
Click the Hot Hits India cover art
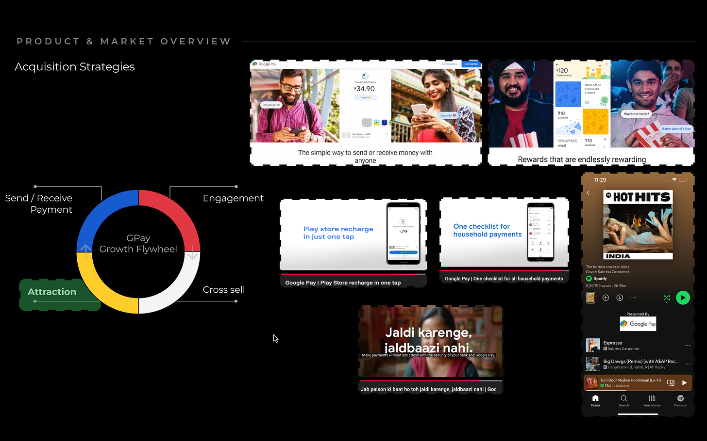[x=638, y=224]
